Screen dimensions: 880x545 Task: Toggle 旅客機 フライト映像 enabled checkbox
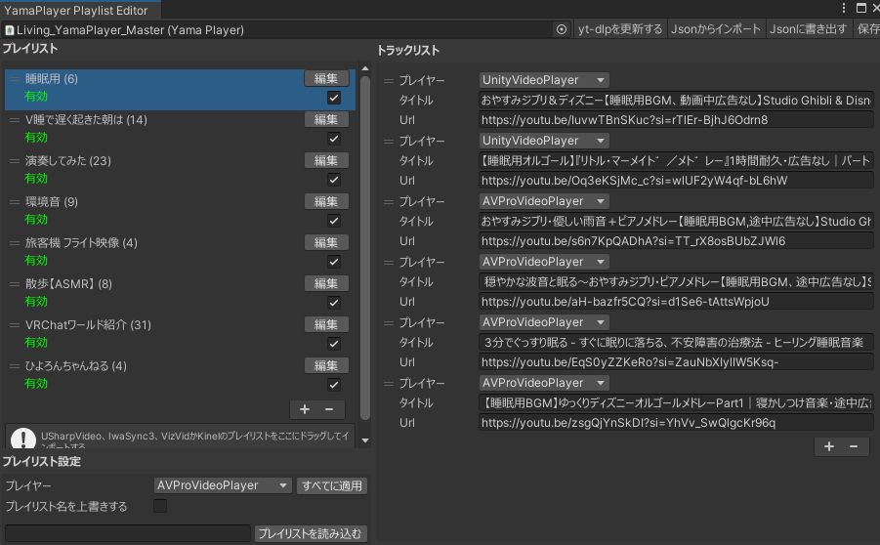334,262
